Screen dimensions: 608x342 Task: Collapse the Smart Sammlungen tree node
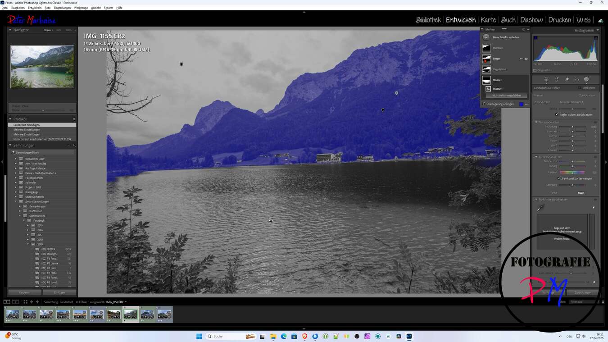[x=16, y=201]
